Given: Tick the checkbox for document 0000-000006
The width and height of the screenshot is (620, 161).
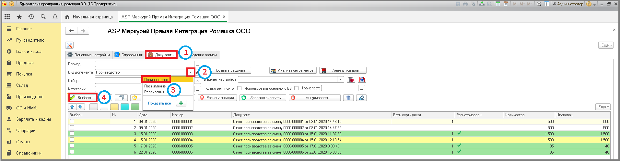Looking at the screenshot, I should coord(72,152).
